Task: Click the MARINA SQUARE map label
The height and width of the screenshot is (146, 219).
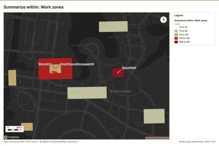Action: point(25,103)
